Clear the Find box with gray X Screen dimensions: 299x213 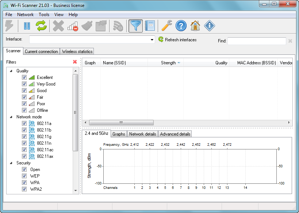[290, 41]
